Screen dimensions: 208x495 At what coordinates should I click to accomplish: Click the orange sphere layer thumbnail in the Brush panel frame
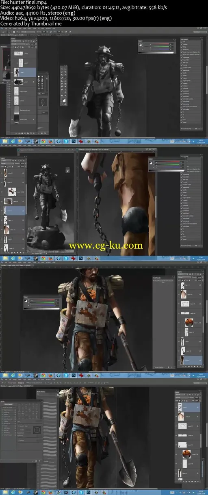pos(186,454)
